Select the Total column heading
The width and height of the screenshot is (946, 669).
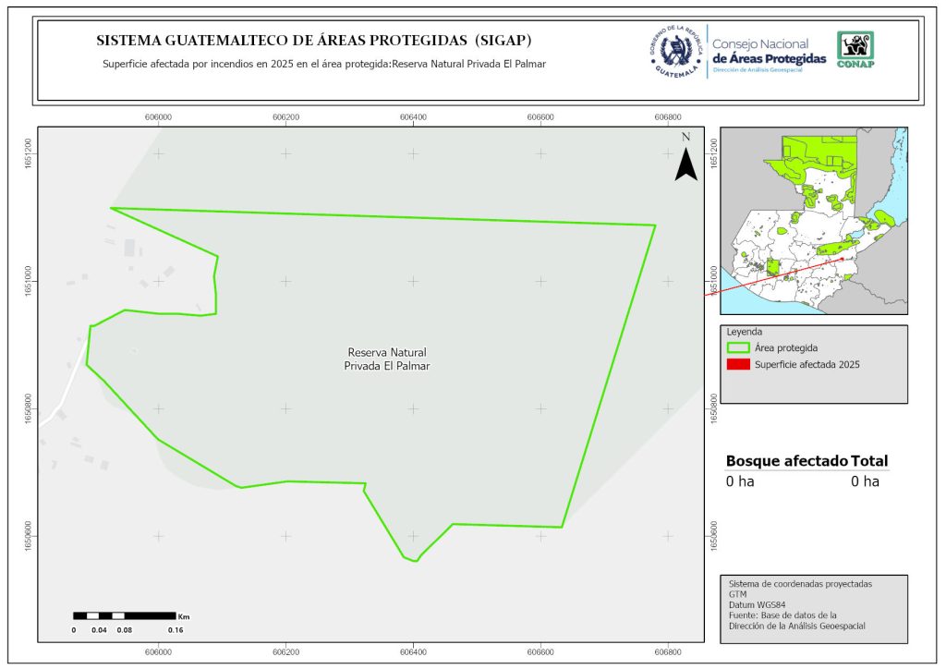(869, 461)
